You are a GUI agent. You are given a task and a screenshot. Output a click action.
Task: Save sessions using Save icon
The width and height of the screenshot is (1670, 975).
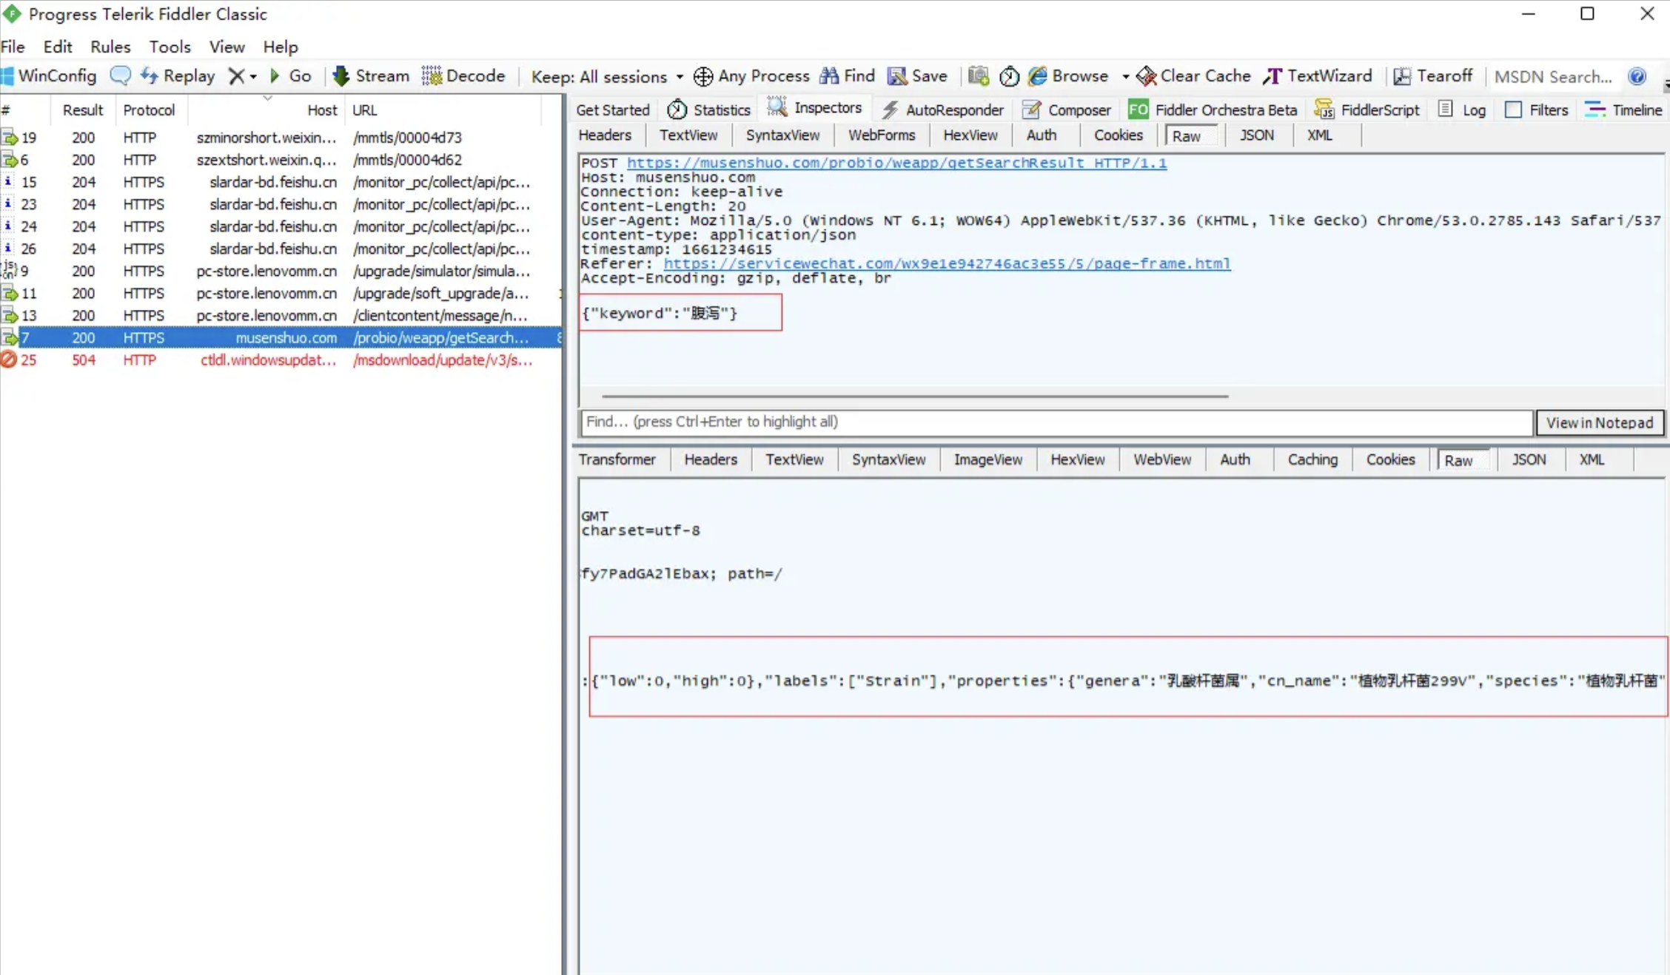917,76
